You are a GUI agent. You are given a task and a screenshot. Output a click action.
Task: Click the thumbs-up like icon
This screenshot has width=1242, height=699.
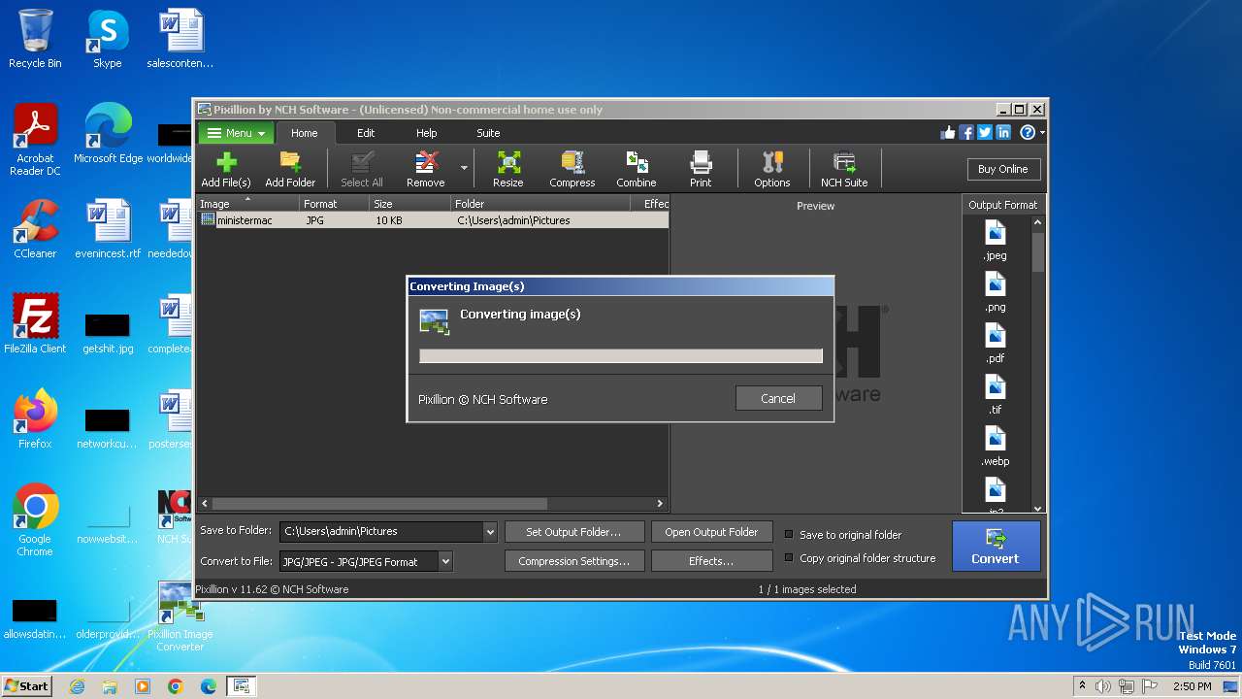pyautogui.click(x=948, y=133)
